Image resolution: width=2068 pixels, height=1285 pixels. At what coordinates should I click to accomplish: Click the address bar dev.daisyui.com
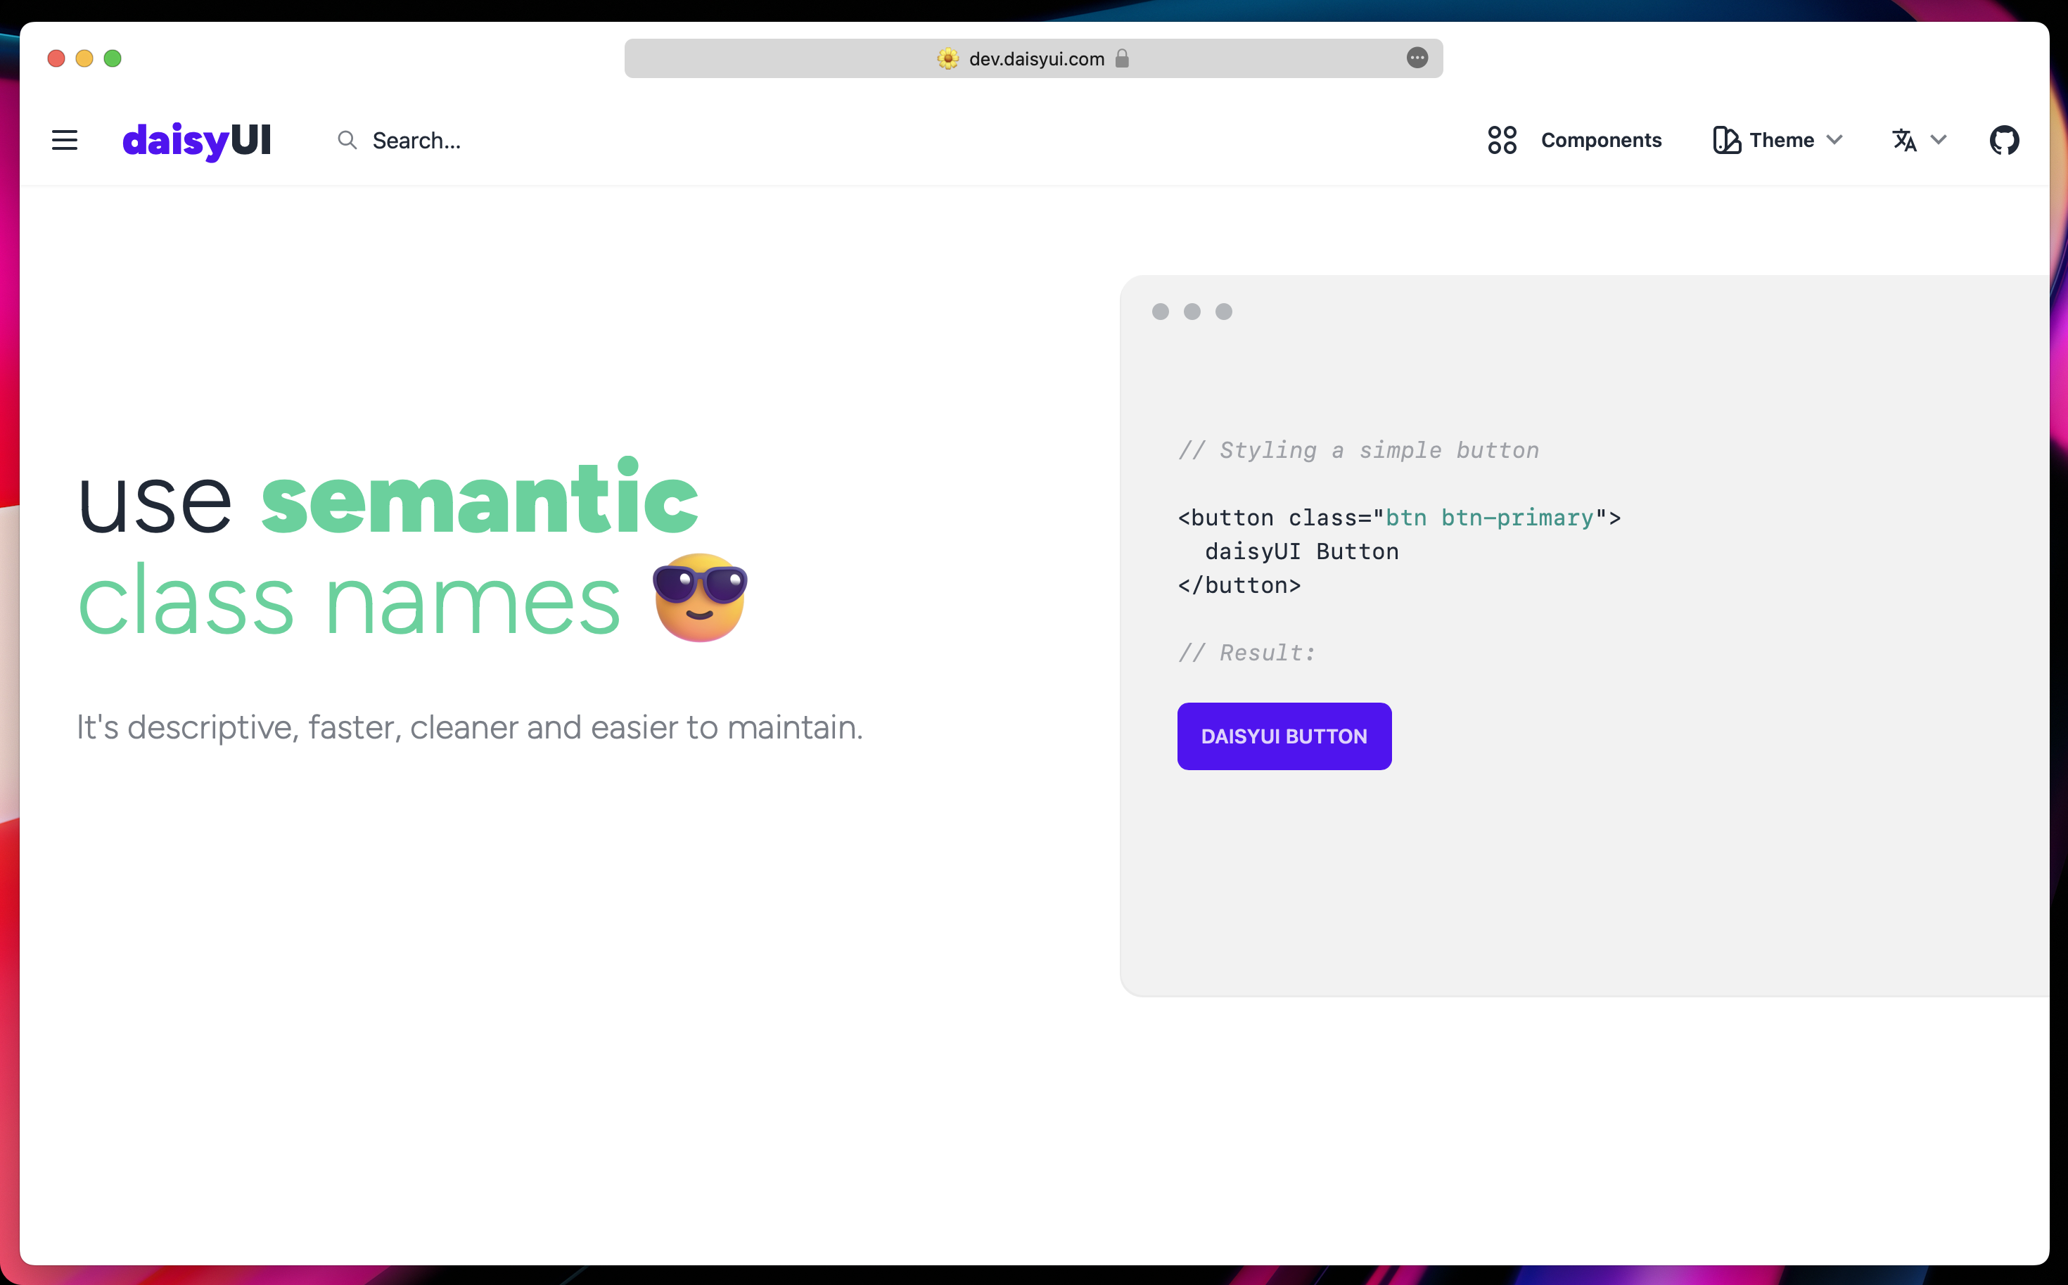click(1033, 58)
